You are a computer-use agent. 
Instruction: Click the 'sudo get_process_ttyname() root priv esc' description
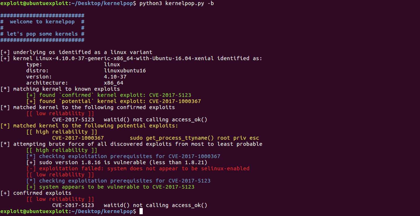[194, 138]
